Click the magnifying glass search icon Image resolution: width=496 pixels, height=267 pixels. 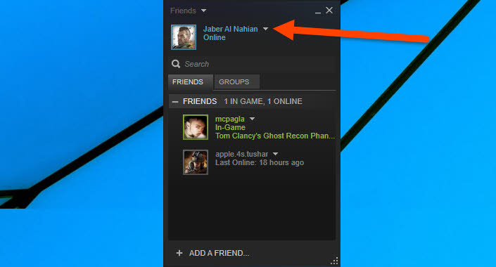[x=176, y=64]
